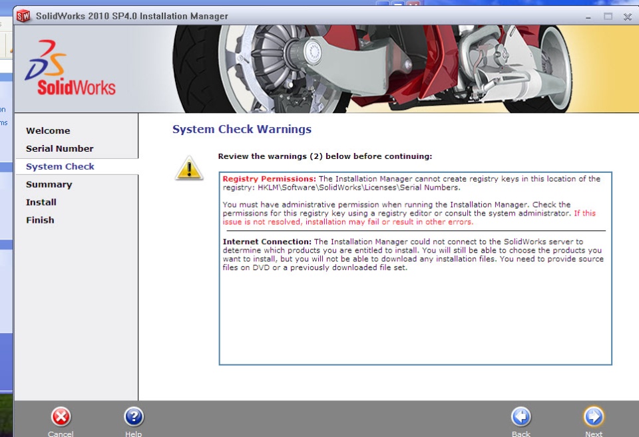Image resolution: width=639 pixels, height=437 pixels.
Task: Click the 'files on DVD' text line
Action: (315, 267)
